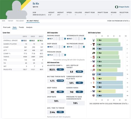Click the Passing Grade percentile slider dot

(65, 39)
